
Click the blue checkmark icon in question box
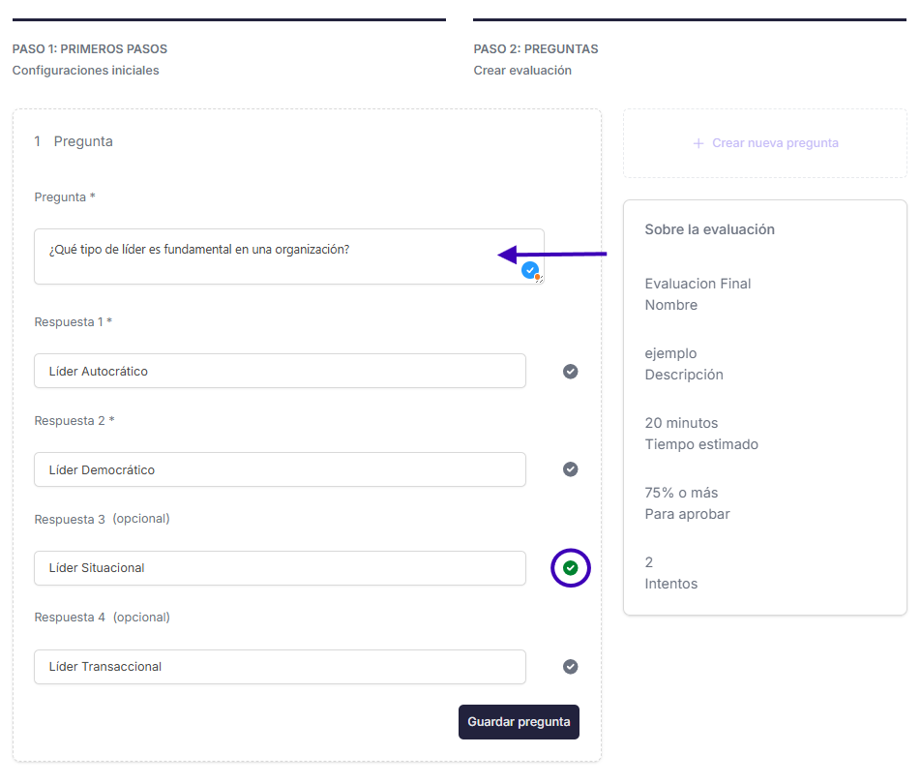coord(530,270)
